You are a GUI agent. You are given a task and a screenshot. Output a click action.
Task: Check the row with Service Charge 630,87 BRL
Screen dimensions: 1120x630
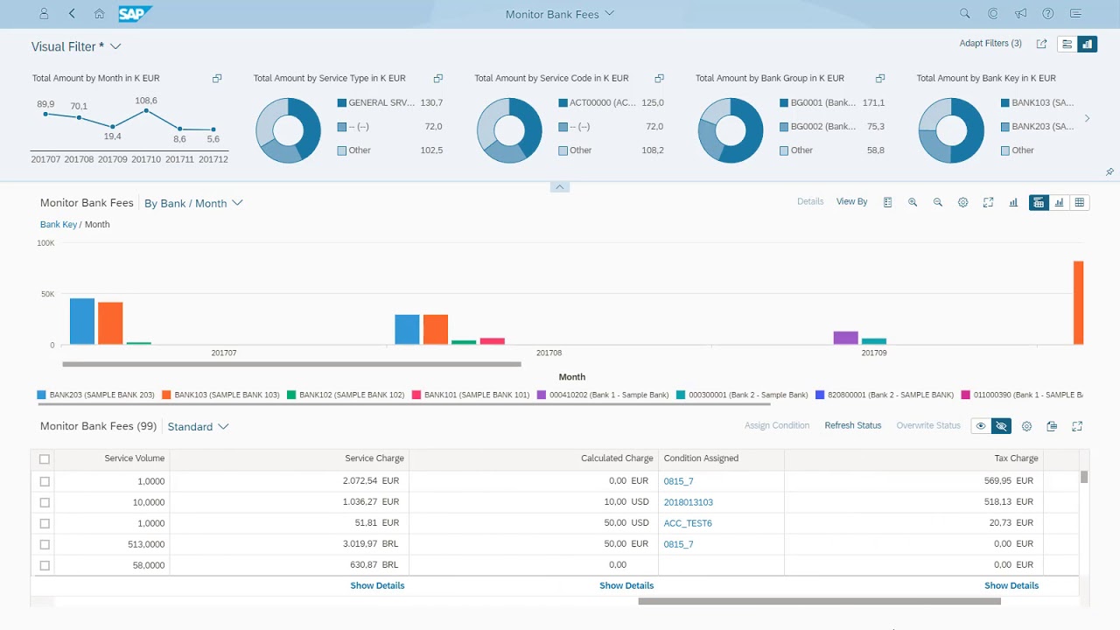[45, 565]
